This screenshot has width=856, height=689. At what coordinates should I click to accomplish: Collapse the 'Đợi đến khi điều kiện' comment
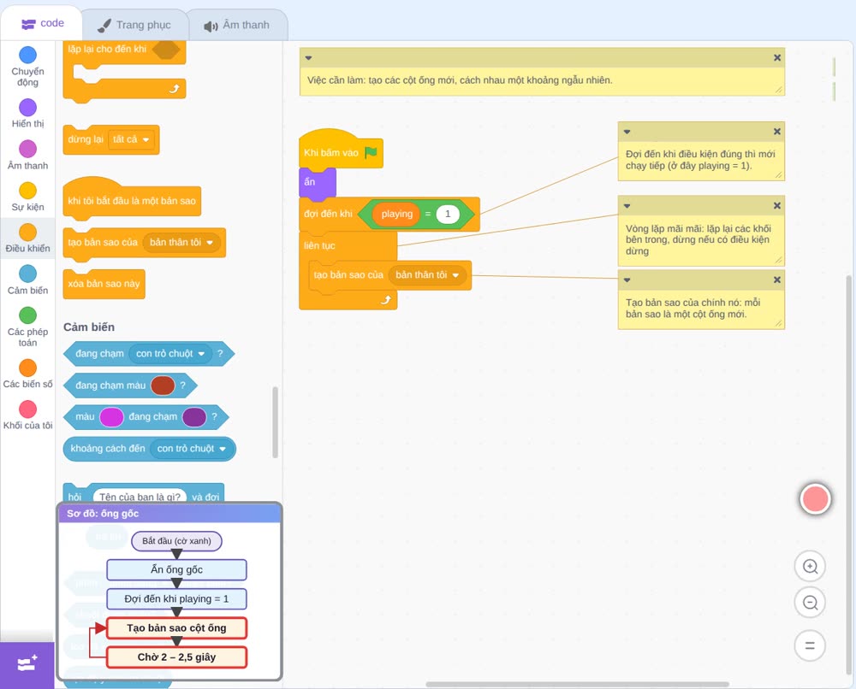(627, 132)
